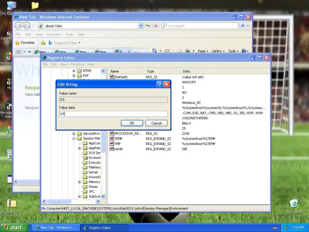Open Registry Editor Edit menu

(54, 64)
